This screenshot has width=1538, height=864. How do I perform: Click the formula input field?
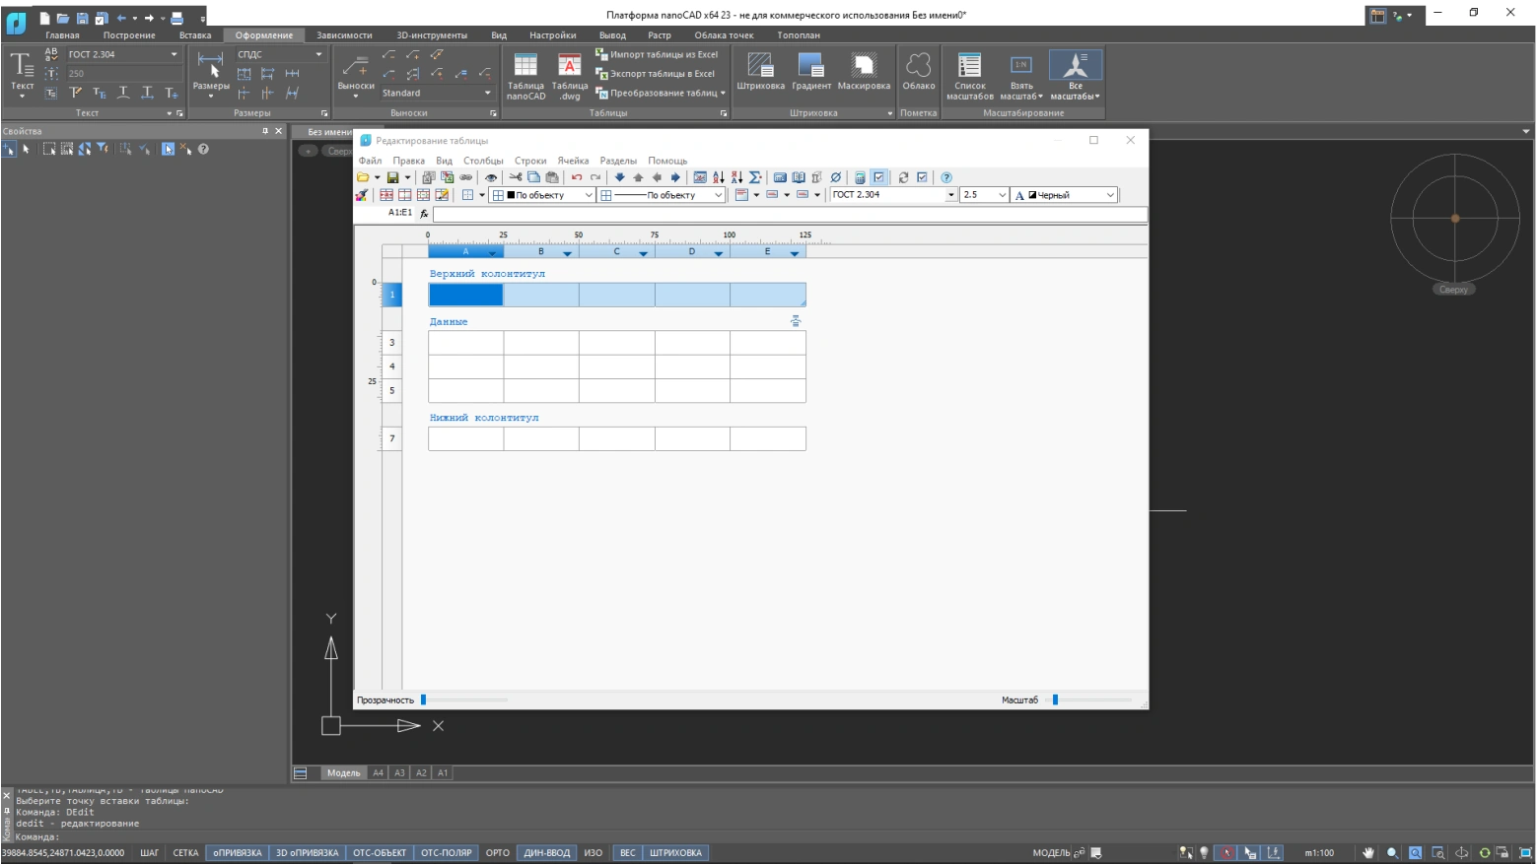click(789, 214)
